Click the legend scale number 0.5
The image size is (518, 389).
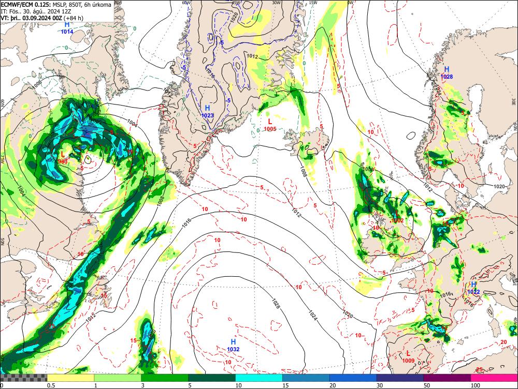pyautogui.click(x=51, y=385)
